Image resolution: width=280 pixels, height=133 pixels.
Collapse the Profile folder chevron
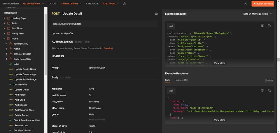pos(4,38)
